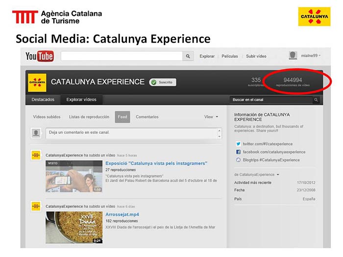
Task: Open the Arrossejat.mp4 title link
Action: click(122, 214)
